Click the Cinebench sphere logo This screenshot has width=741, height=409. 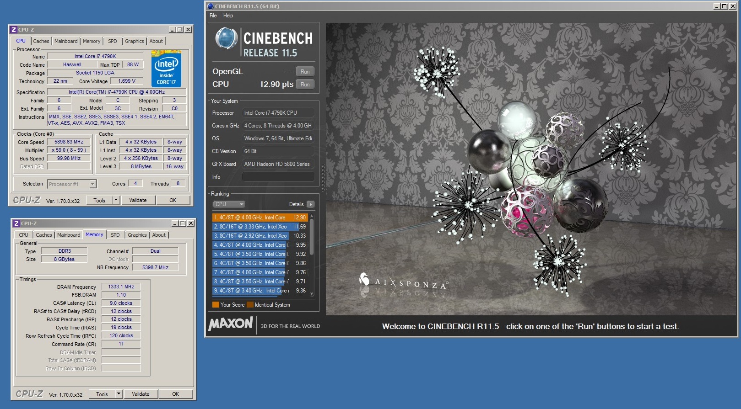pyautogui.click(x=226, y=38)
